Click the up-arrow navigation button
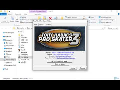The image size is (120, 90). [x=11, y=28]
